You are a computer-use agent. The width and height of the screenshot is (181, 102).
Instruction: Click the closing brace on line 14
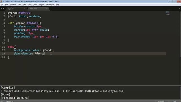pyautogui.click(x=8, y=57)
